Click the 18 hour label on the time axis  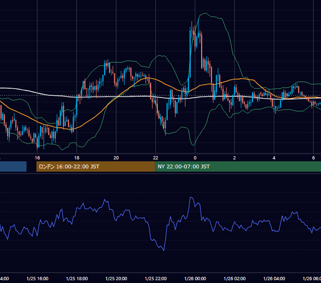pyautogui.click(x=76, y=158)
